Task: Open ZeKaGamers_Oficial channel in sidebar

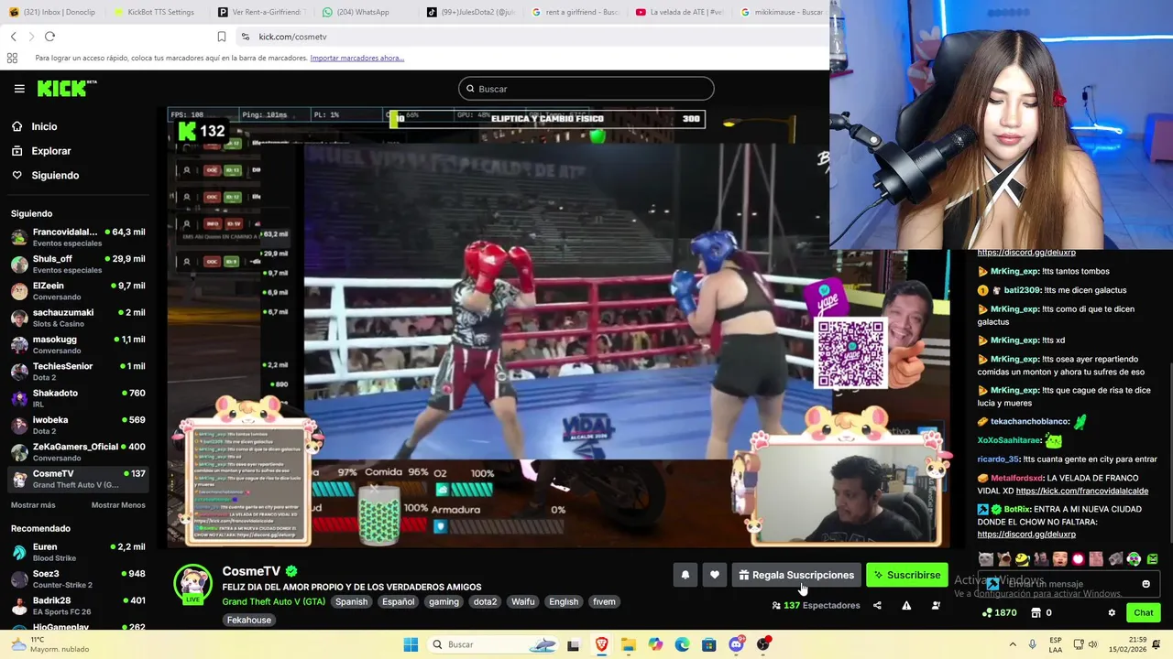Action: coord(78,451)
